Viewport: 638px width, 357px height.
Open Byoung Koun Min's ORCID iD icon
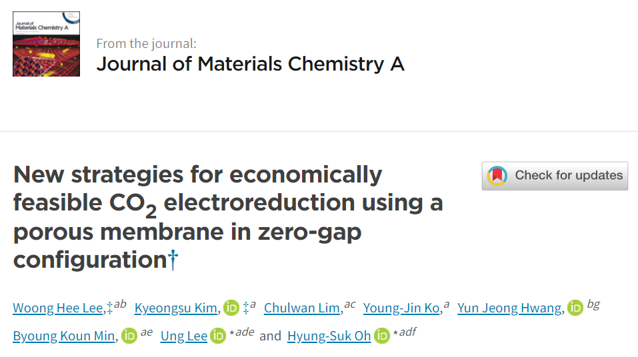click(x=129, y=336)
